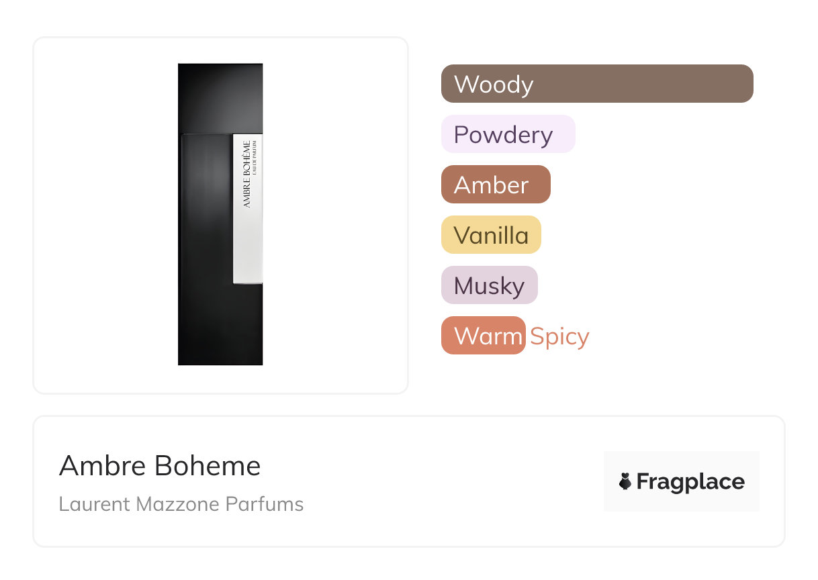Open the Laurent Mazzone Parfums brand link
818x580 pixels.
[181, 504]
